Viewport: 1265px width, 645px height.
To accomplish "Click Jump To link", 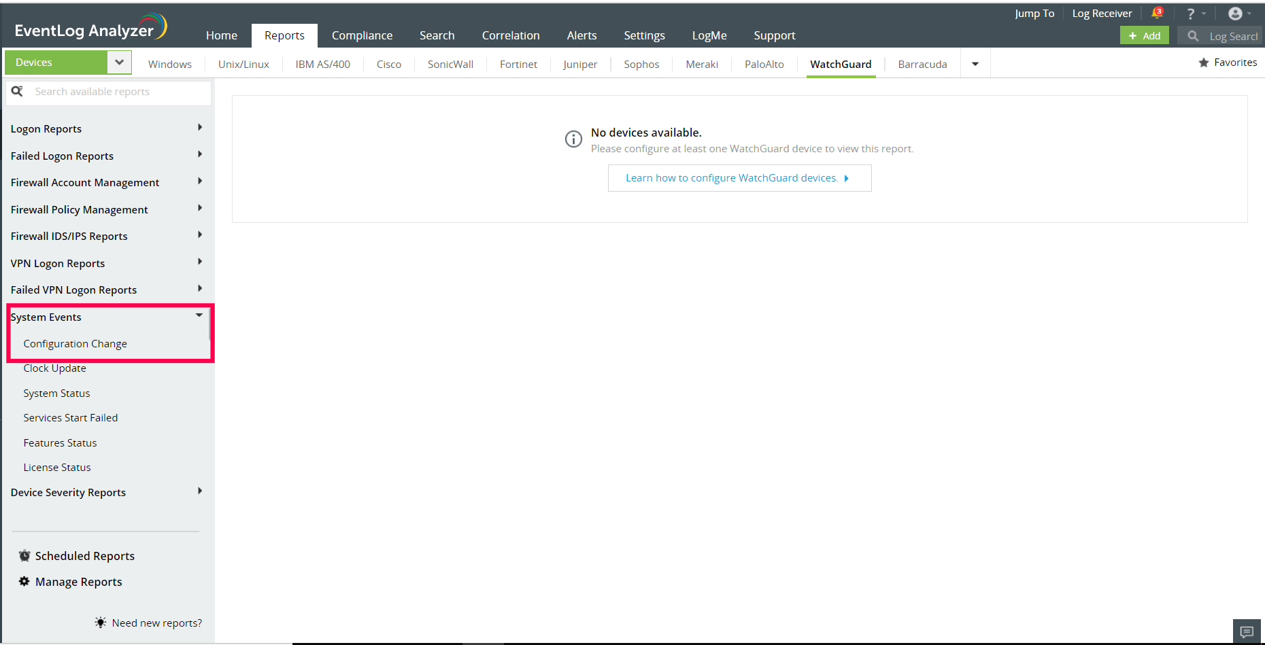I will click(1034, 14).
